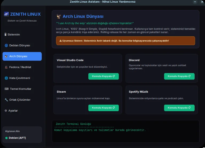This screenshot has height=148, width=205.
Task: Copy the Steam install command
Action: pos(103,108)
